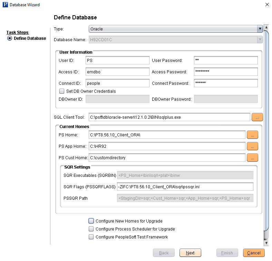This screenshot has width=272, height=261.
Task: Click the scrollbar up arrow
Action: [266, 27]
